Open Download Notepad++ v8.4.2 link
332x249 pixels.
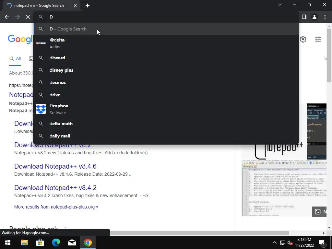55,188
